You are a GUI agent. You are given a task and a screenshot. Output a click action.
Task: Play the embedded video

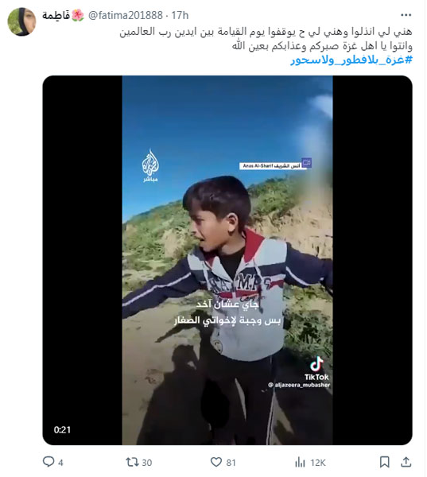pyautogui.click(x=227, y=260)
